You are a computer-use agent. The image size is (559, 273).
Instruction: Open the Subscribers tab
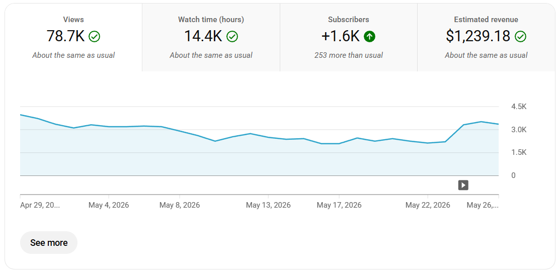(349, 37)
